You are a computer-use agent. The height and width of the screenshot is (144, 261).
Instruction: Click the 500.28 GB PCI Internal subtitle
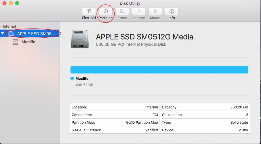(x=131, y=44)
